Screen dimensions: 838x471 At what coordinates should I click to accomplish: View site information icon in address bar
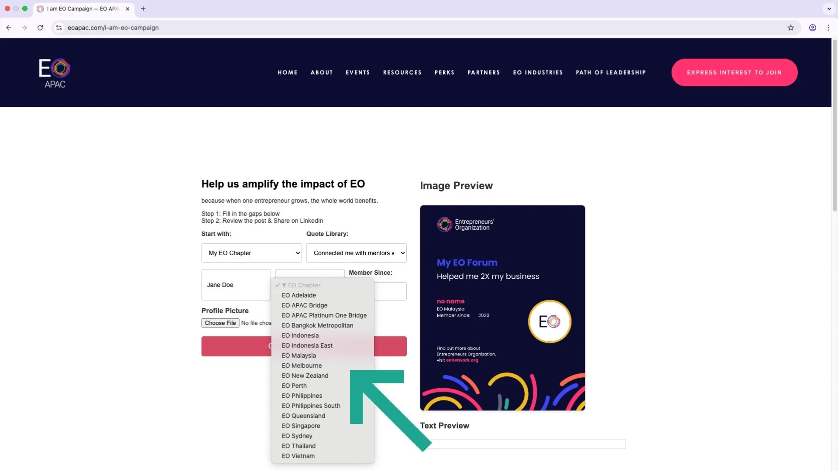(x=59, y=27)
